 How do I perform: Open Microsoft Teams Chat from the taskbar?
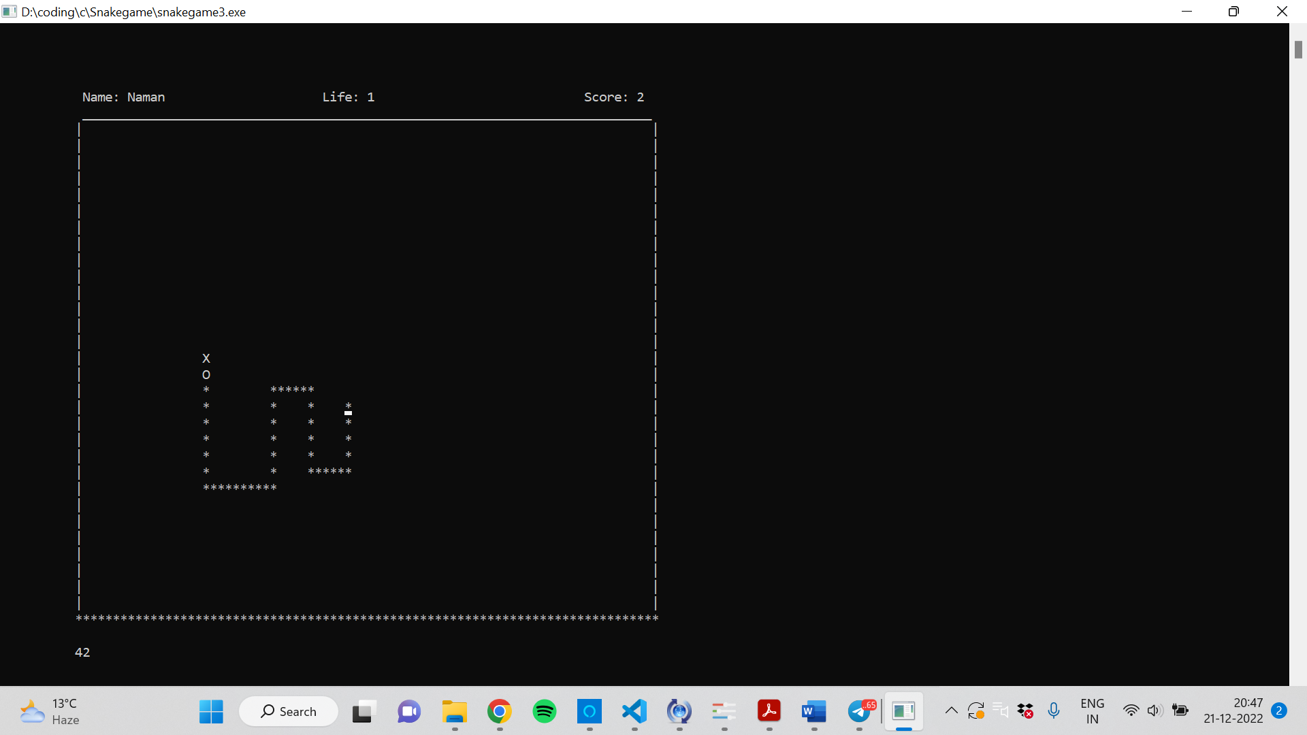coord(409,711)
